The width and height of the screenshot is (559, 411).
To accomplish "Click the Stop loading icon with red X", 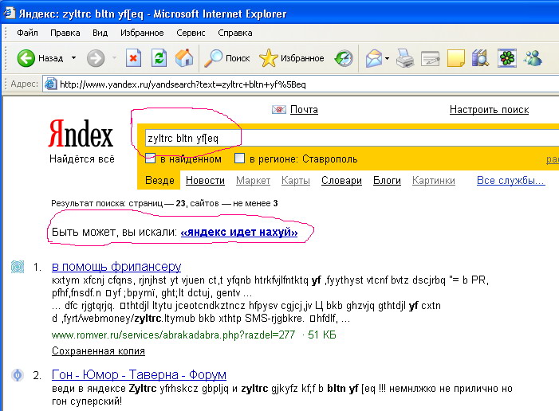I will coord(133,57).
